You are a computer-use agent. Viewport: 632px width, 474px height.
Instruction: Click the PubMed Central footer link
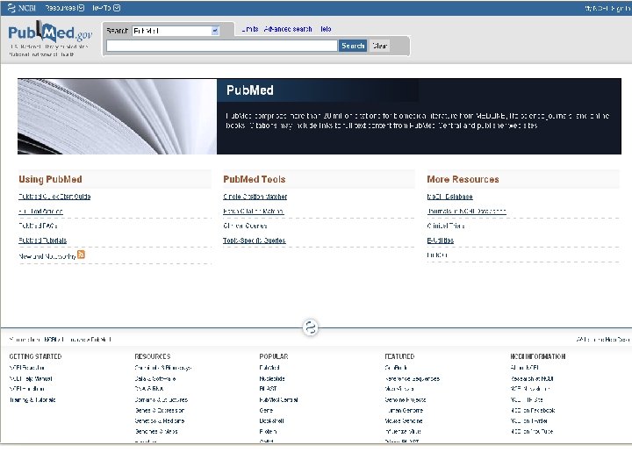pyautogui.click(x=278, y=400)
